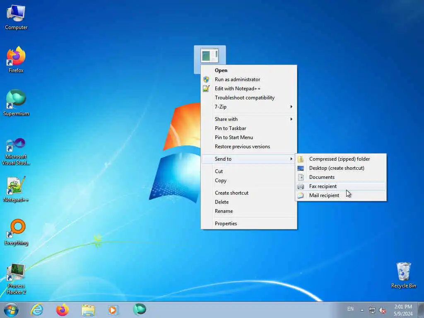
Task: Open the Computer desktop icon
Action: (16, 17)
